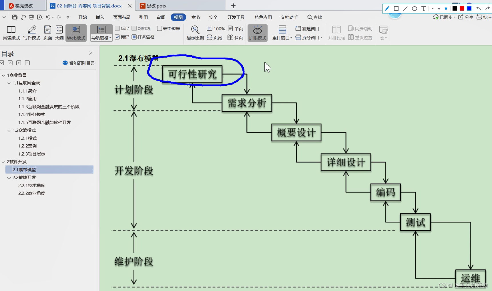Undo last annotation in drawing toolbar
Viewport: 492px width, 291px height.
[479, 9]
